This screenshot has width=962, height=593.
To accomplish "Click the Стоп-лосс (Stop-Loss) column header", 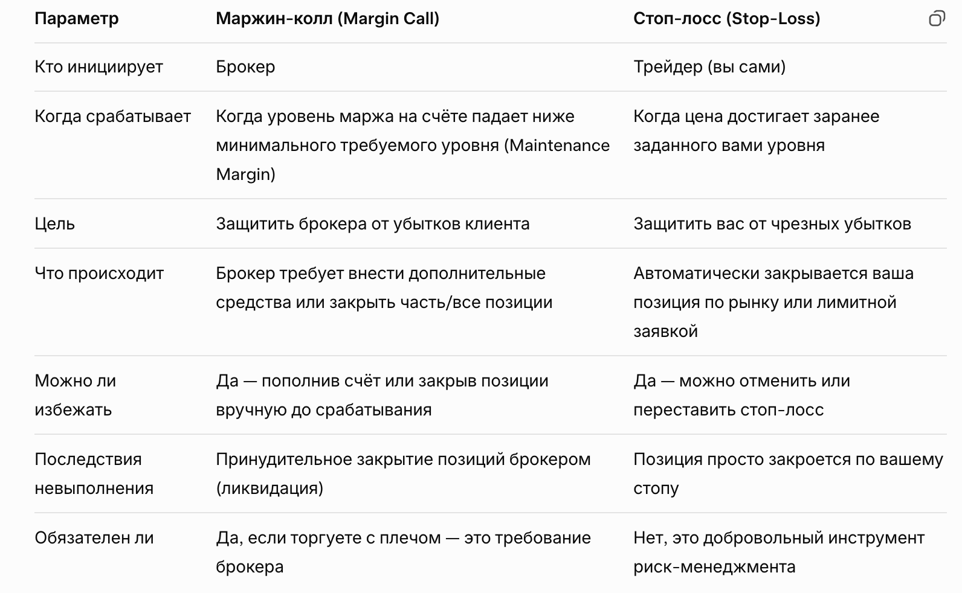I will (x=726, y=19).
